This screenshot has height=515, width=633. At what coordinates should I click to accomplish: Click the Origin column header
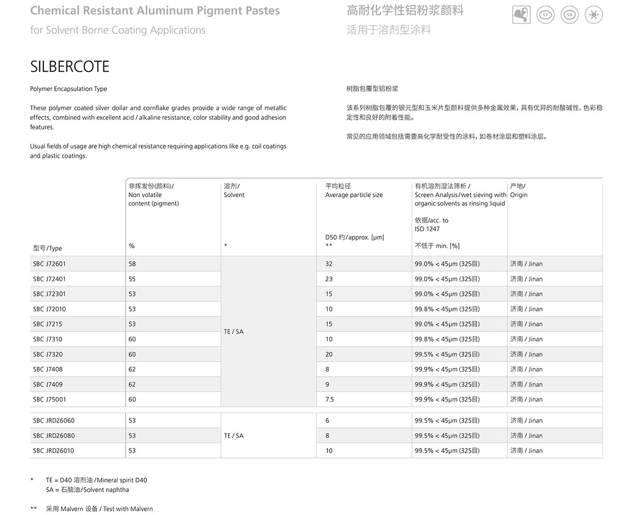519,195
